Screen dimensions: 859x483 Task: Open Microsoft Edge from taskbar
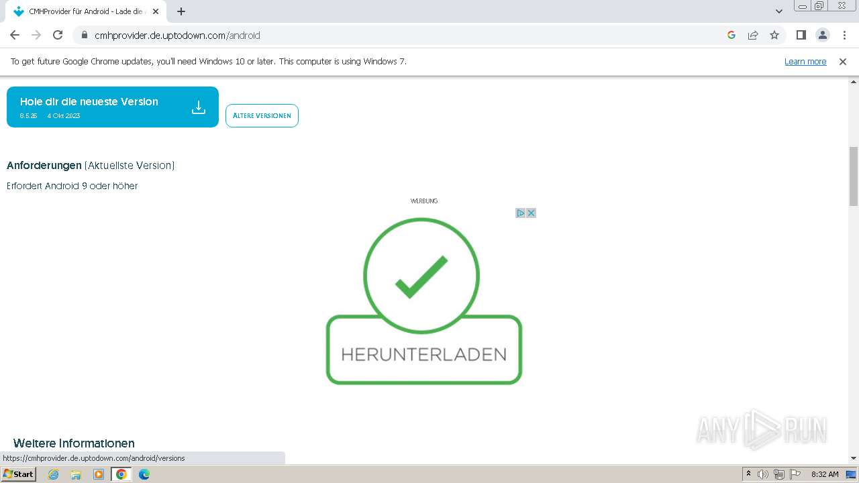click(144, 474)
